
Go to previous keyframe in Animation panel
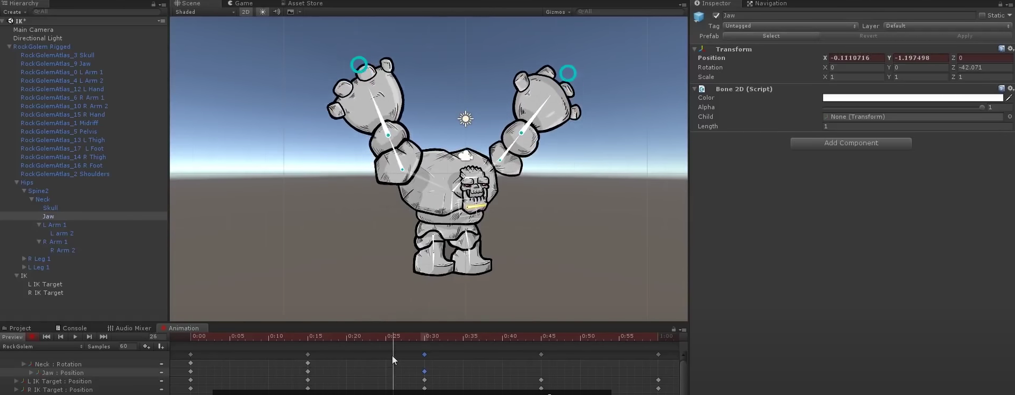point(60,337)
